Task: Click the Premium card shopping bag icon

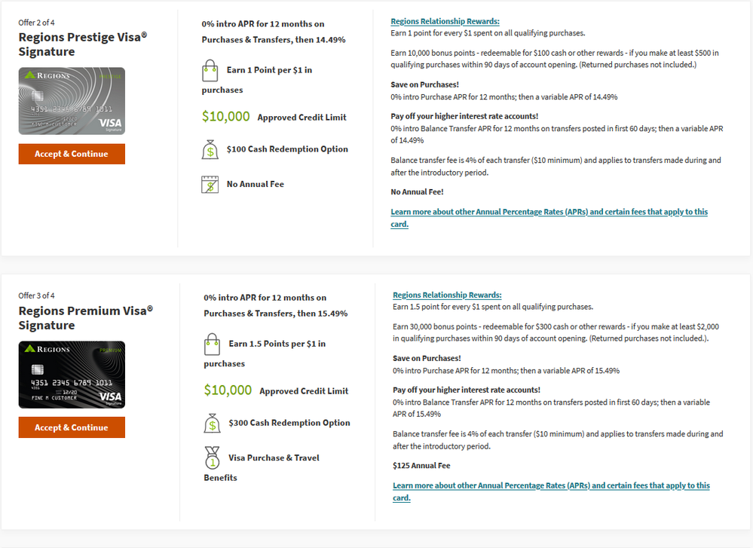Action: pyautogui.click(x=212, y=344)
